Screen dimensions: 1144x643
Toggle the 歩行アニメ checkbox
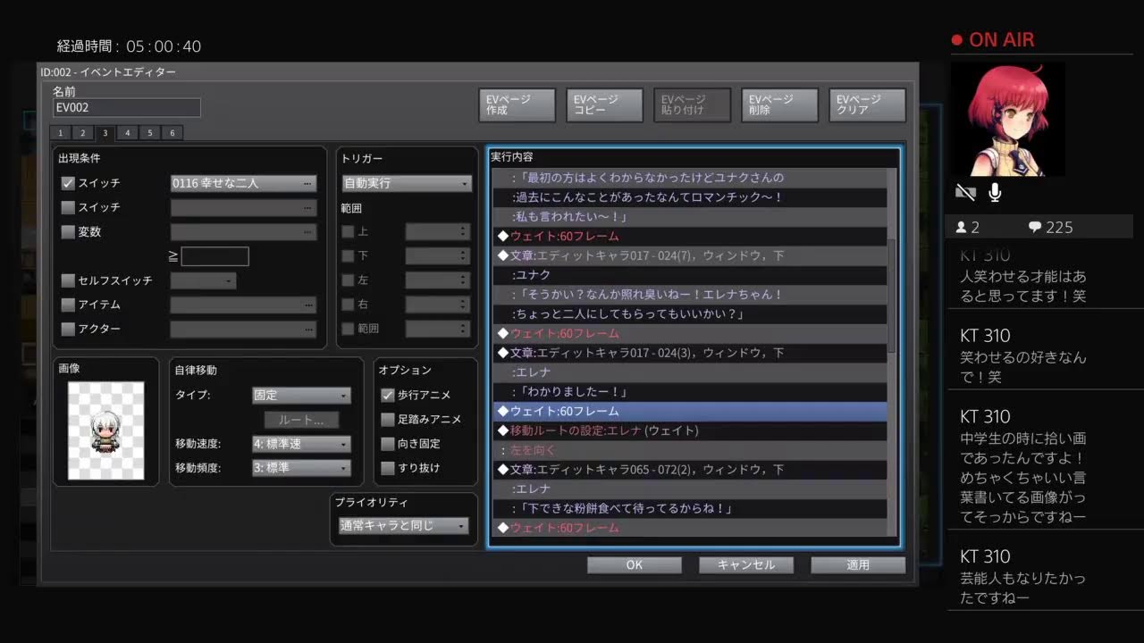388,395
